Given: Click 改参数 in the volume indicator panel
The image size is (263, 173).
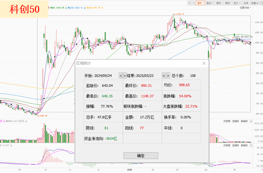Looking at the screenshot, I should tap(227, 121).
